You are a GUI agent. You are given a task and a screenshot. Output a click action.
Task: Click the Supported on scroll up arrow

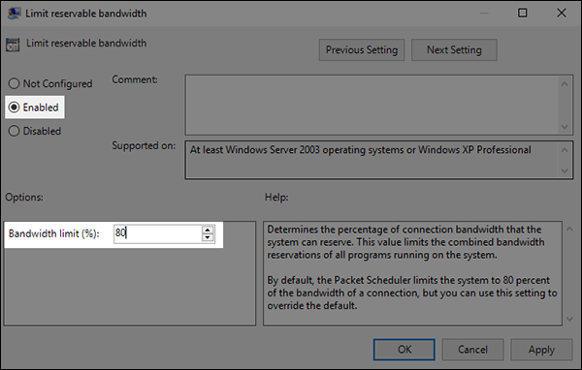(x=565, y=150)
